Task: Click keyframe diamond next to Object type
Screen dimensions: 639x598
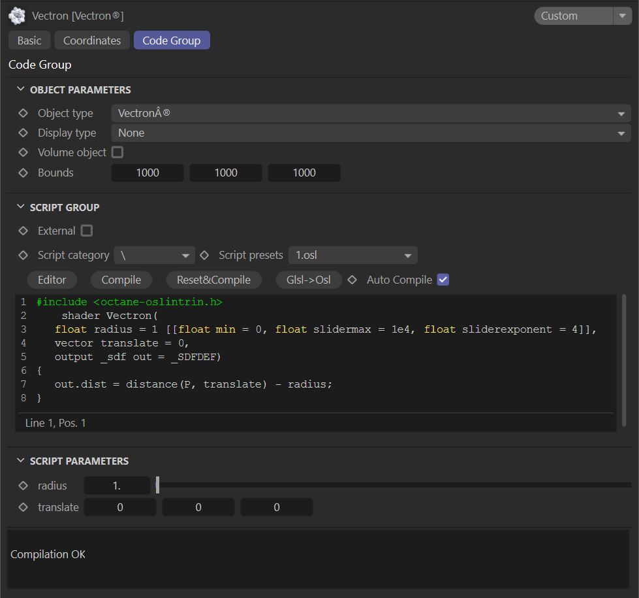Action: [23, 113]
